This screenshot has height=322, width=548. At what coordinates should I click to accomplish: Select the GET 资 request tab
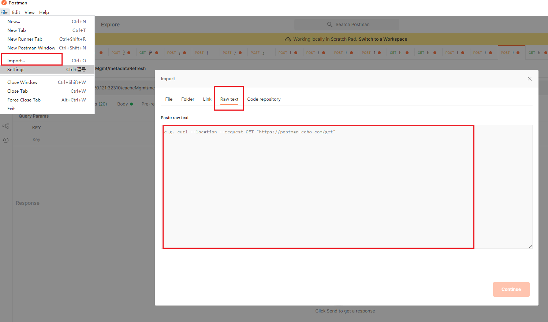(149, 53)
